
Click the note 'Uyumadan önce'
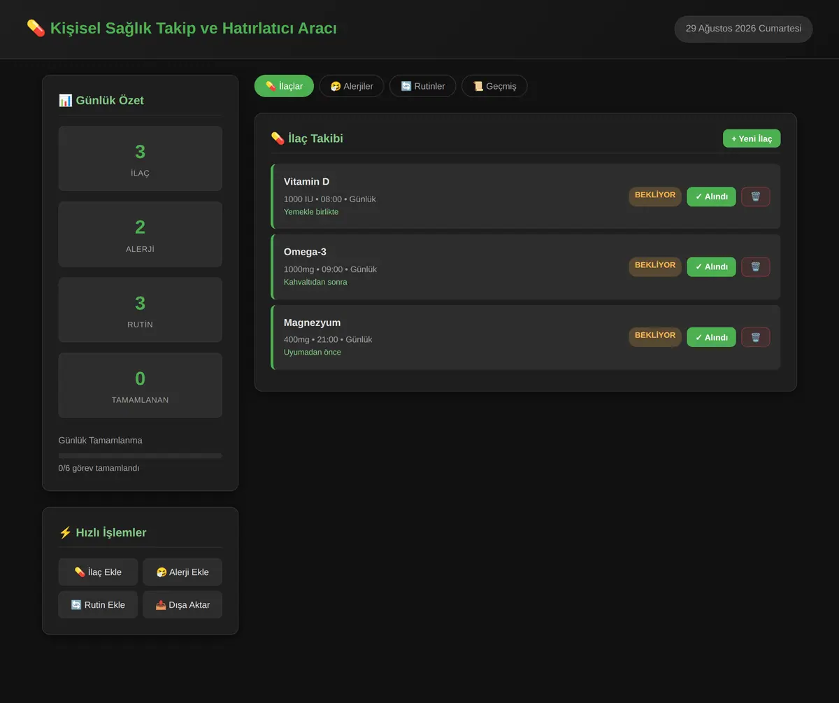[x=313, y=353]
